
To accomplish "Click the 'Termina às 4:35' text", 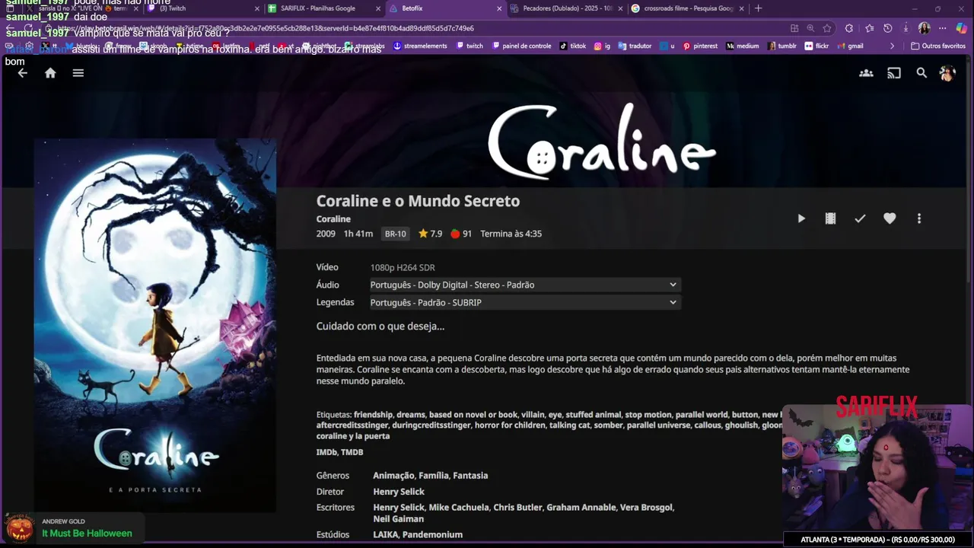I will point(511,234).
